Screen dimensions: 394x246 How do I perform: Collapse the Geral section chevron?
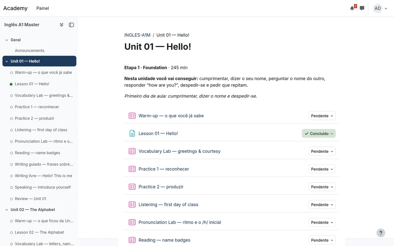[7, 40]
